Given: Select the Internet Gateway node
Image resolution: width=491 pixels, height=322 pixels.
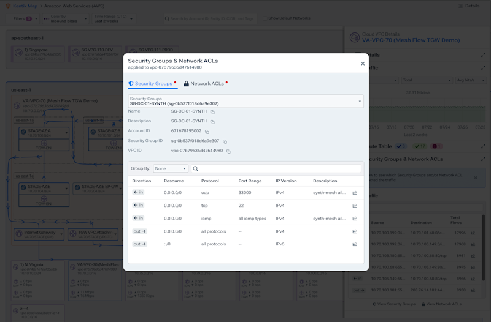Looking at the screenshot, I should click(x=40, y=234).
